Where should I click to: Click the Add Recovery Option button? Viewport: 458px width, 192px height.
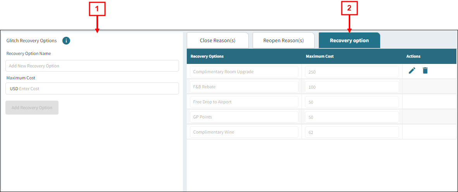32,108
